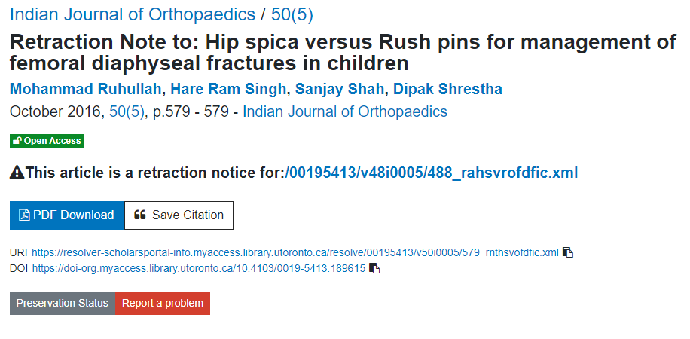
Task: Open 50(5) issue link in the citation line
Action: coord(127,111)
